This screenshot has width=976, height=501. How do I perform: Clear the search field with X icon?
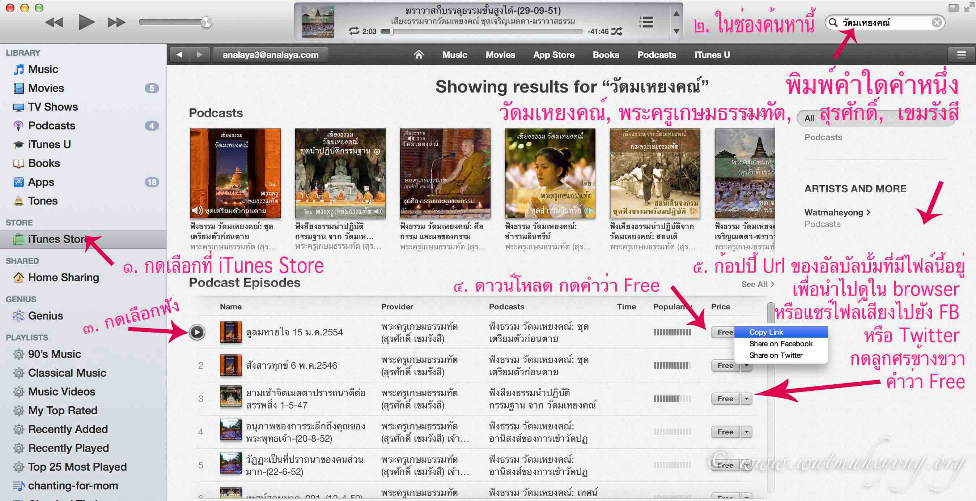tap(936, 23)
